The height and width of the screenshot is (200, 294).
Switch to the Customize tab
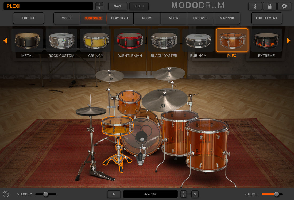tap(93, 18)
